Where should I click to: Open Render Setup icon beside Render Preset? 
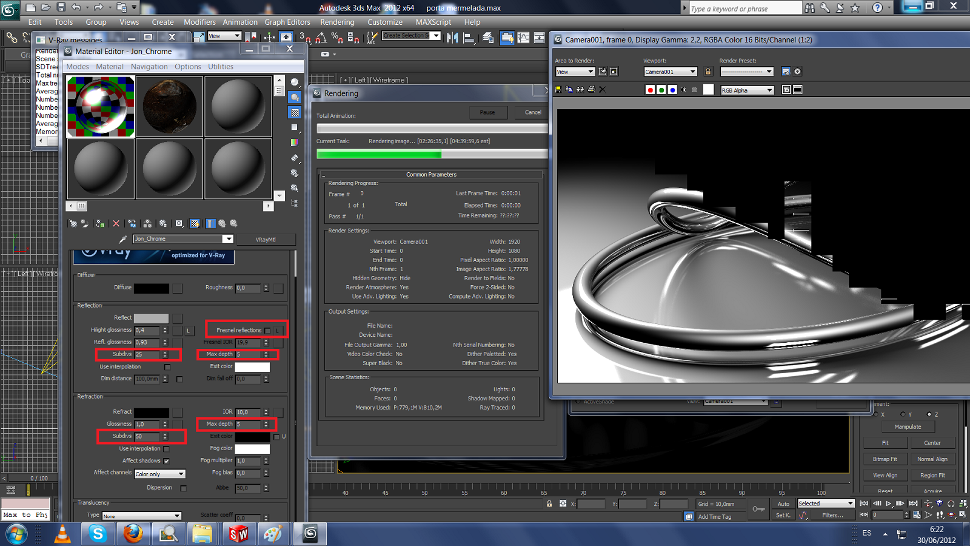coord(786,72)
